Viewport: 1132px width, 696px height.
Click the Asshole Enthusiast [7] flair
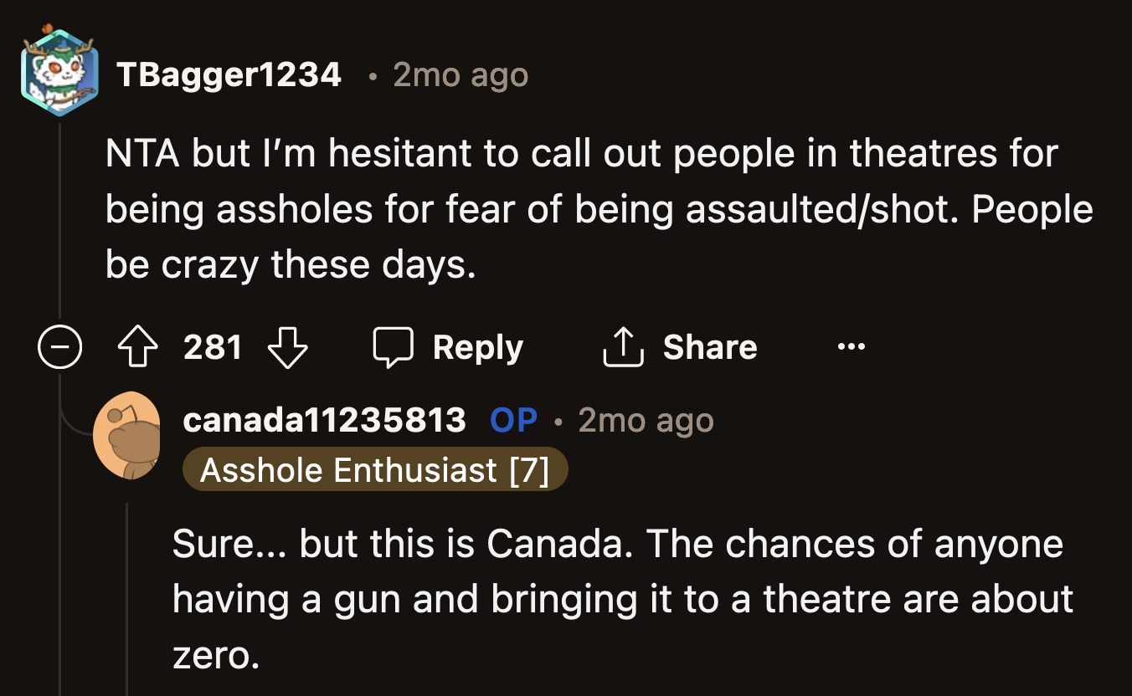(374, 469)
